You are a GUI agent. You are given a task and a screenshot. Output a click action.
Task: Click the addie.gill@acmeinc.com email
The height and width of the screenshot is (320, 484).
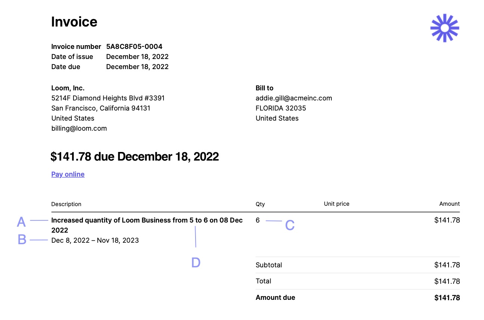coord(294,98)
